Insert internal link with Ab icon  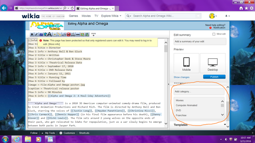click(x=41, y=35)
